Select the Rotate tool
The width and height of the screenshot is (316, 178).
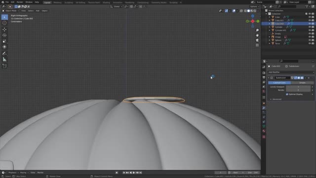4,35
